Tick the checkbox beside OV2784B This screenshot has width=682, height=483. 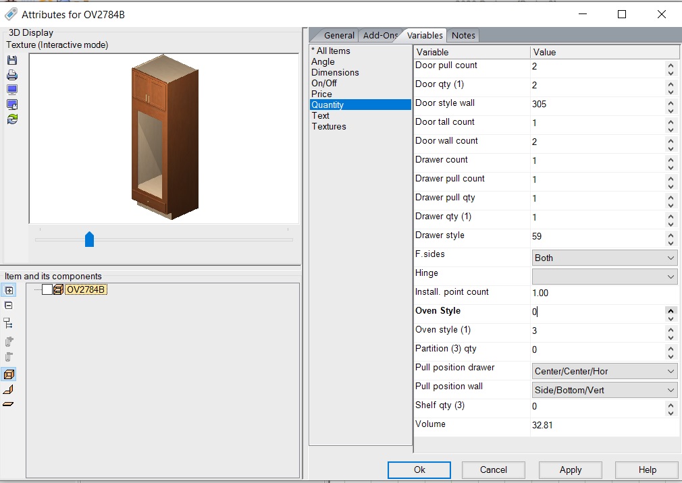tap(47, 289)
